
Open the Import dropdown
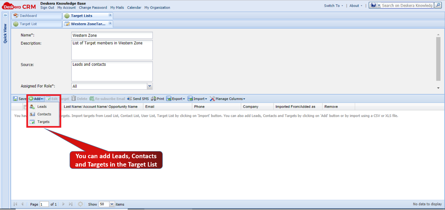click(197, 98)
